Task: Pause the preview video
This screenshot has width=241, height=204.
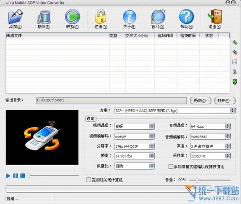Action: [16, 176]
